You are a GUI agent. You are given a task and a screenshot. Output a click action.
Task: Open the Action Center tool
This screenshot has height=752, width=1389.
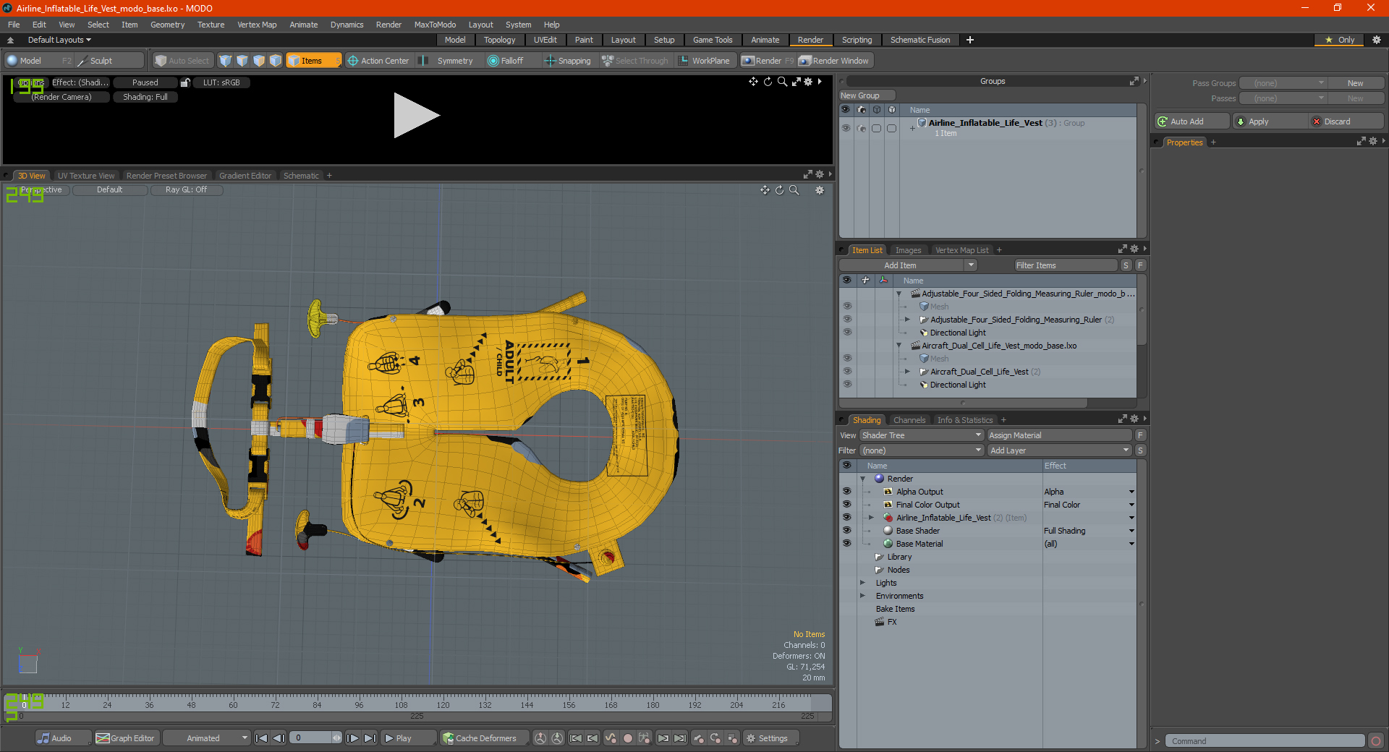[378, 61]
